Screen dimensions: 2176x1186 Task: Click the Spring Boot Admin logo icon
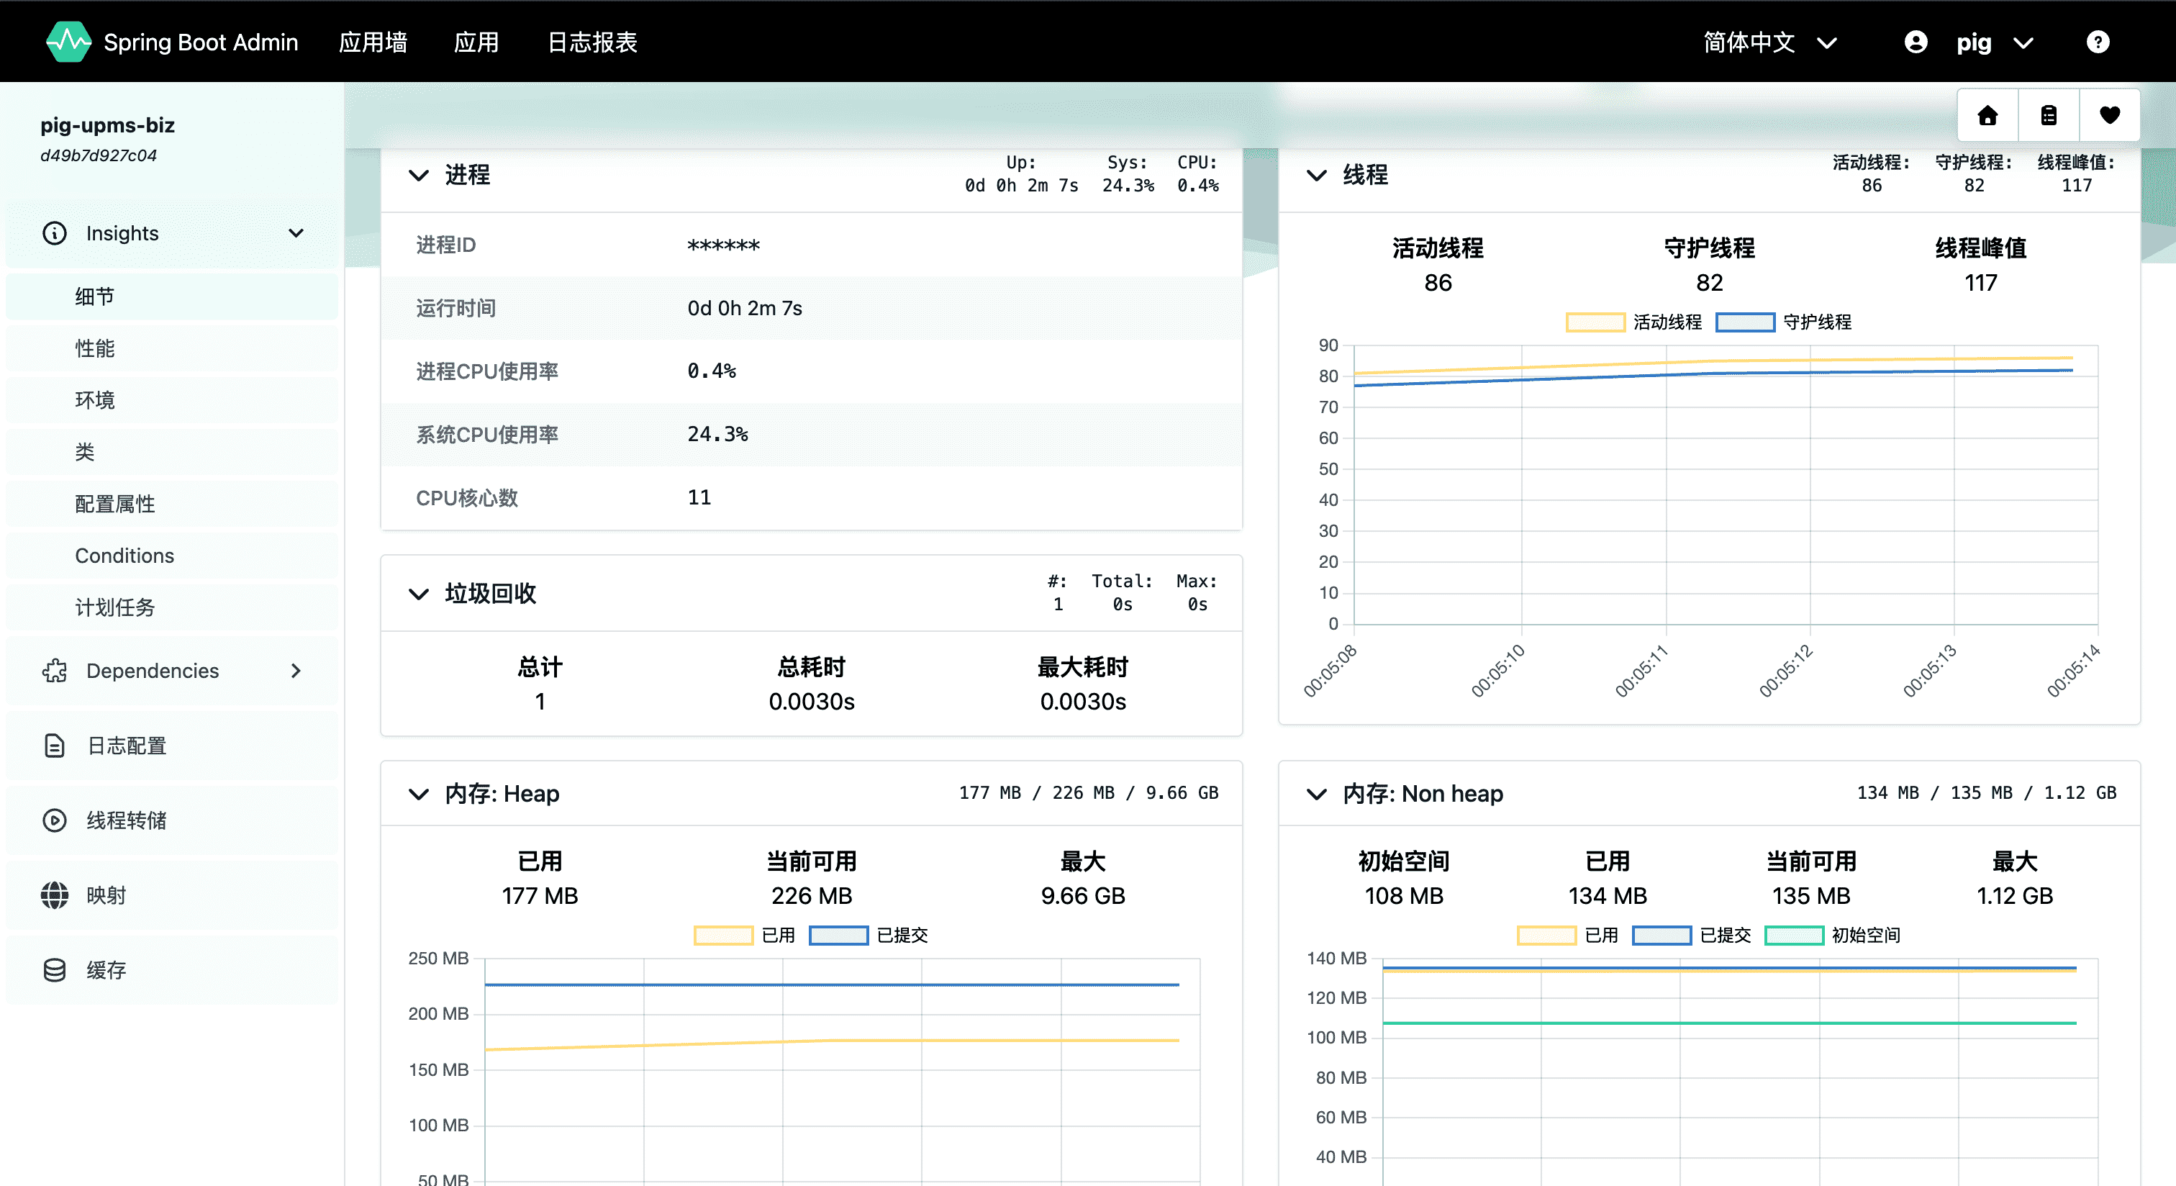coord(68,42)
